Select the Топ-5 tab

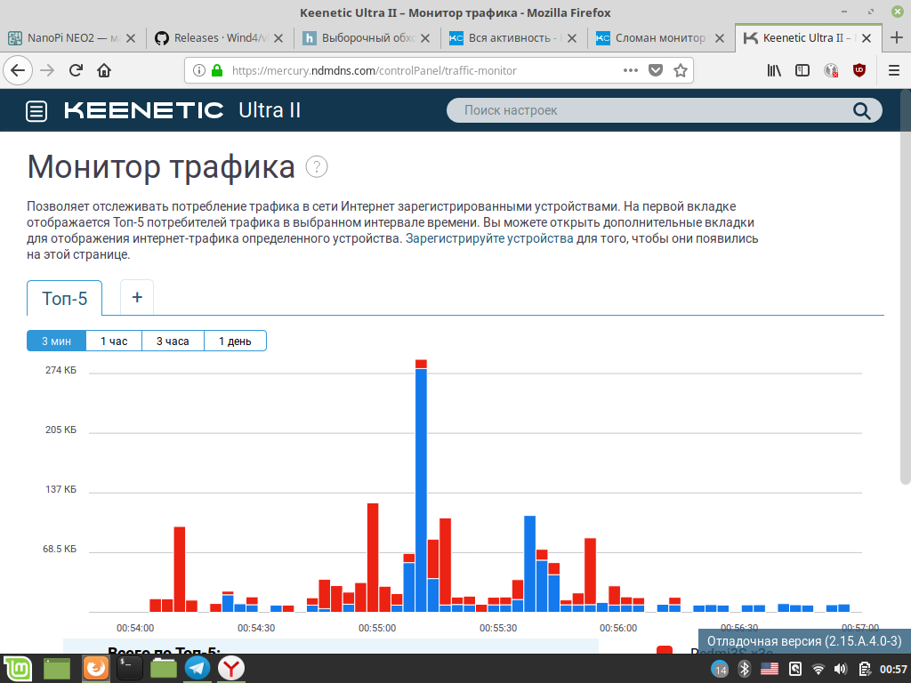(x=64, y=299)
